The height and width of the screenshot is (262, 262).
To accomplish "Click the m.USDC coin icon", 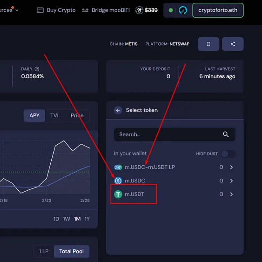I will (118, 181).
